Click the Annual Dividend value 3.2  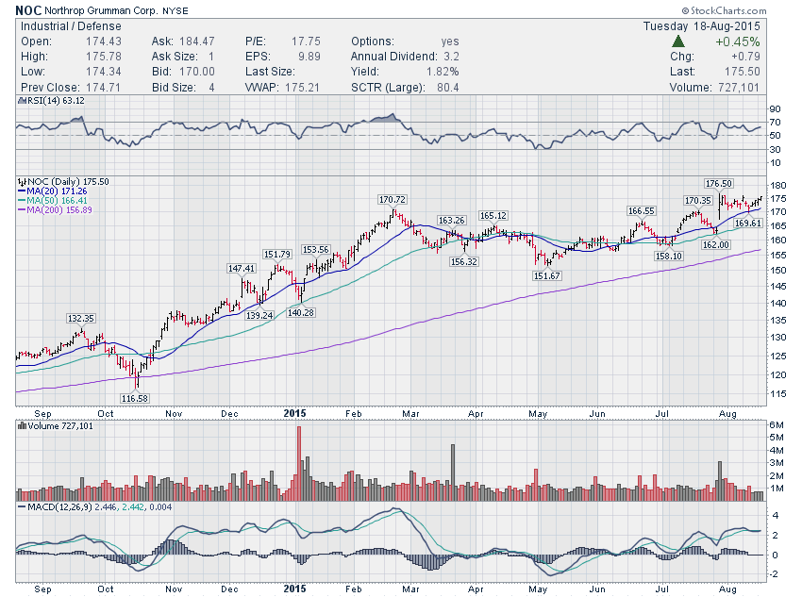coord(451,57)
